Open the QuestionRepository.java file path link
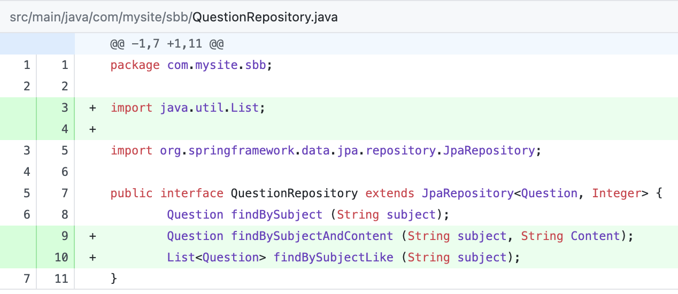Screen dimensions: 678x294 pyautogui.click(x=265, y=17)
